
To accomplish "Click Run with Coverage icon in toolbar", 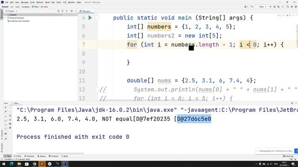I will 278,6.
